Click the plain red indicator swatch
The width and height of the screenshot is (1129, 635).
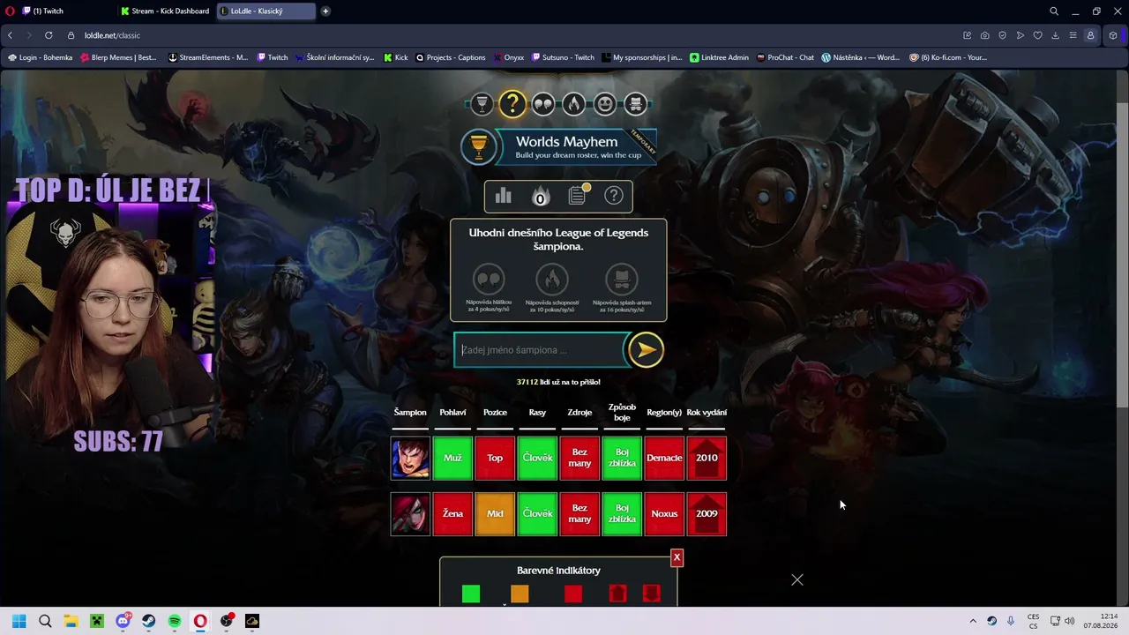pyautogui.click(x=573, y=594)
